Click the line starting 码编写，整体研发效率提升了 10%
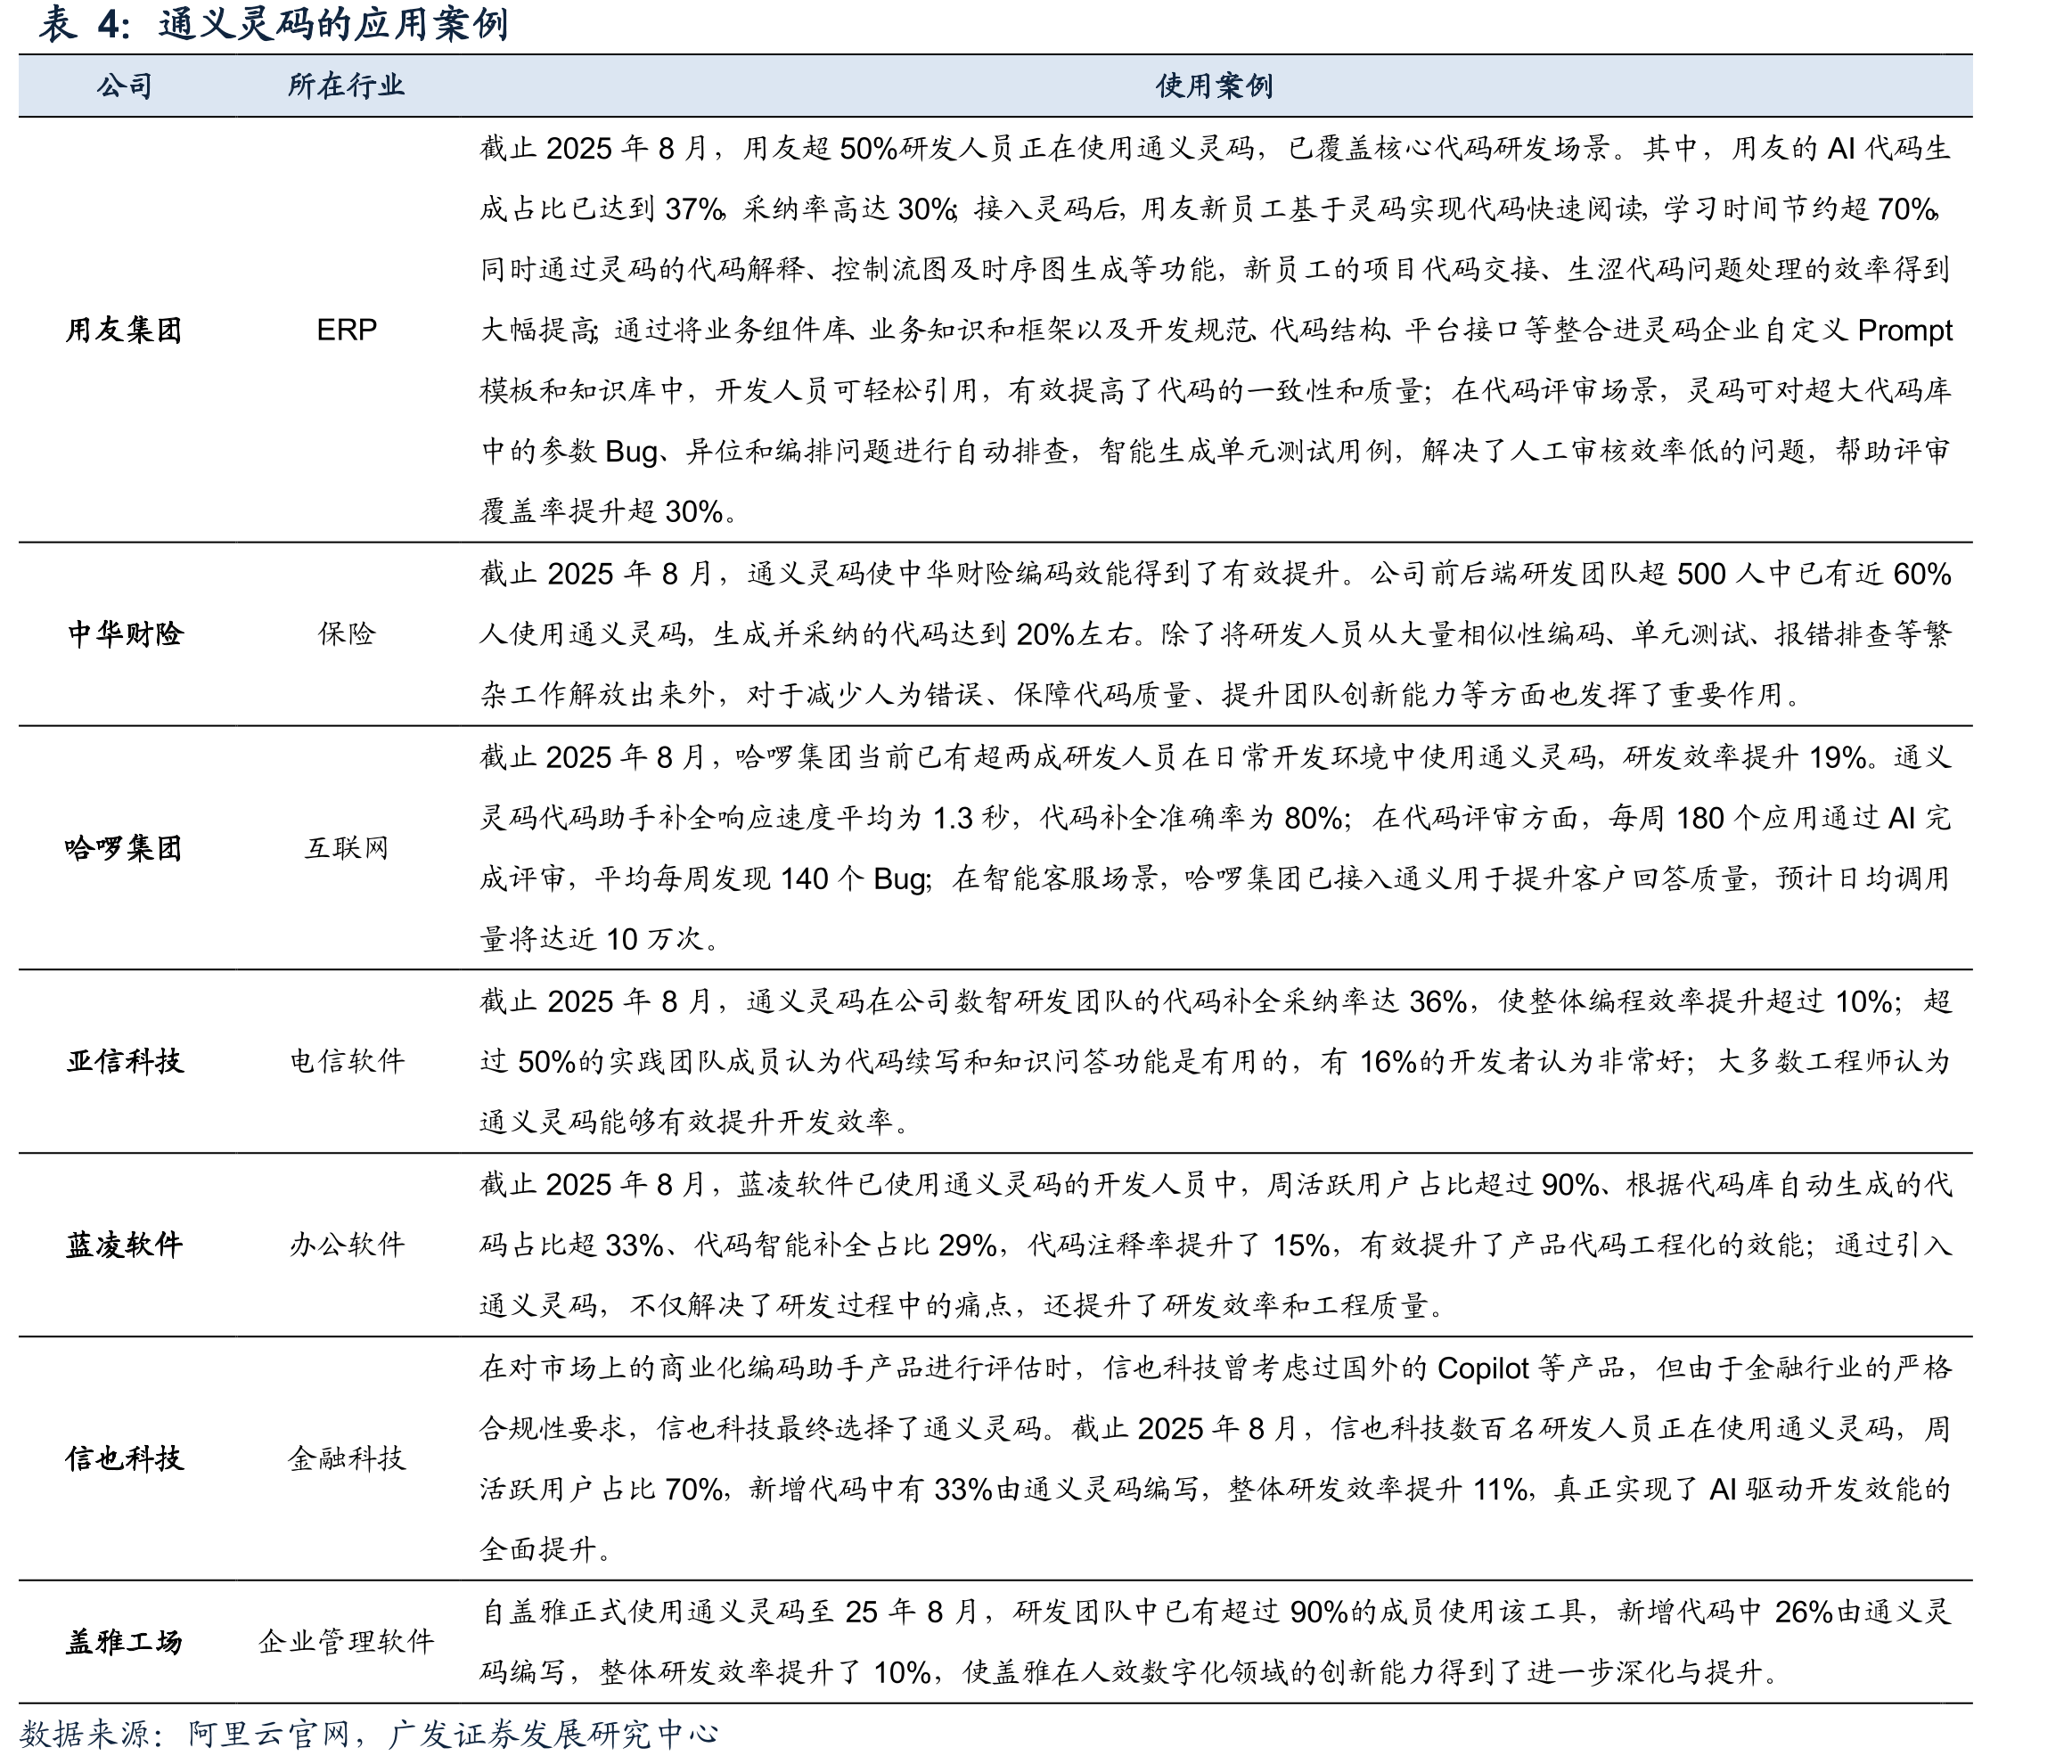The image size is (2072, 1764). tap(1130, 1672)
